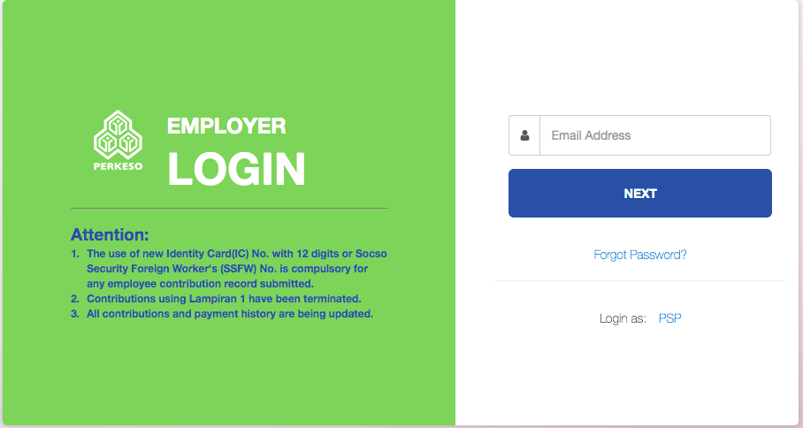Switch login to PSP
This screenshot has width=803, height=428.
[669, 318]
